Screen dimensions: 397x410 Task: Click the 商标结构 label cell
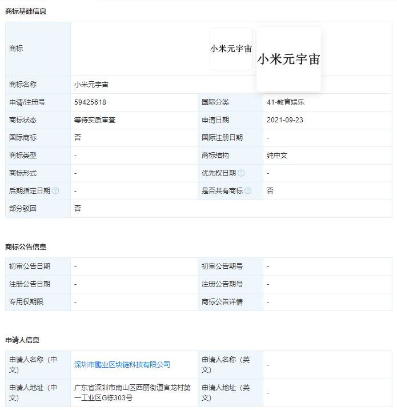[230, 156]
